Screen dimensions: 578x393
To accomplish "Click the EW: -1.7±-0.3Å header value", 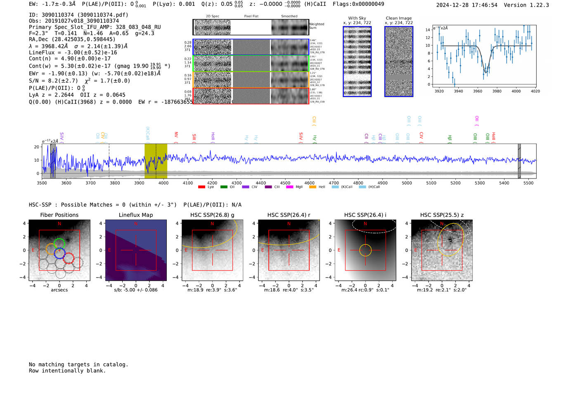I will 52,4.
